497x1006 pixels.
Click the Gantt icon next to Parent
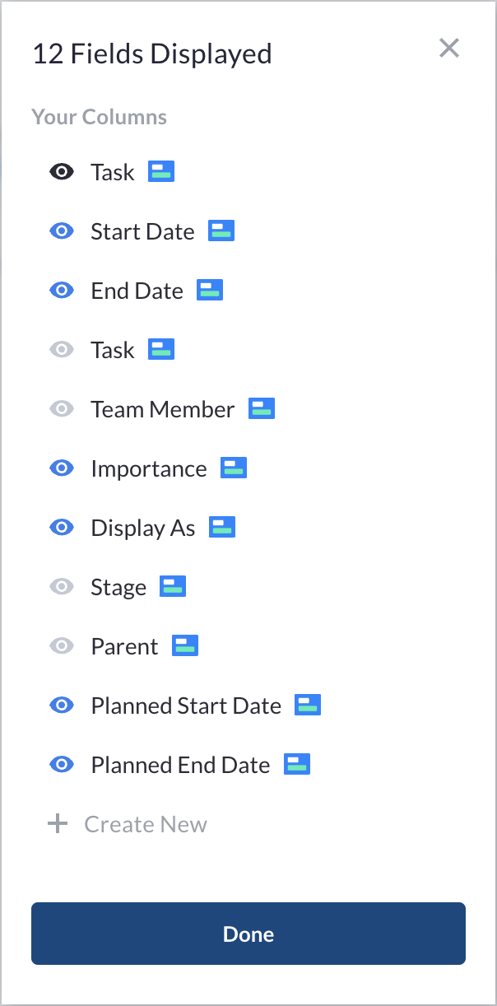[185, 645]
